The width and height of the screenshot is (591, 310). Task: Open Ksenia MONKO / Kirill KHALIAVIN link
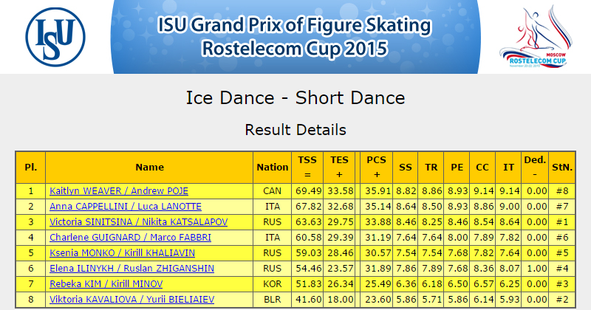pos(122,252)
